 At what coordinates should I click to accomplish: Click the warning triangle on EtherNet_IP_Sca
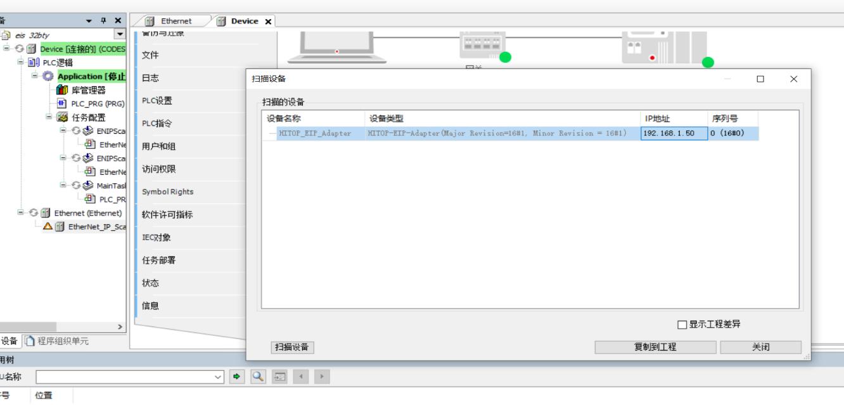[48, 226]
